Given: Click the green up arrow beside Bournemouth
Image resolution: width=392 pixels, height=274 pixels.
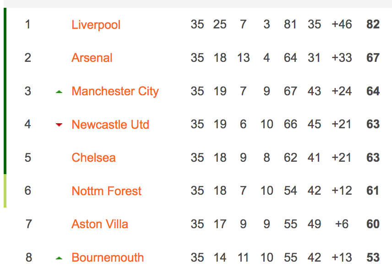Looking at the screenshot, I should [59, 258].
